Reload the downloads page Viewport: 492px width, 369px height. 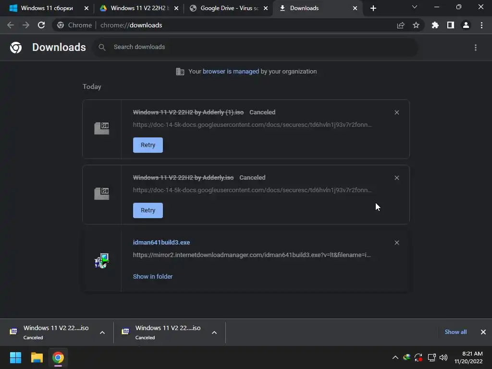[41, 25]
